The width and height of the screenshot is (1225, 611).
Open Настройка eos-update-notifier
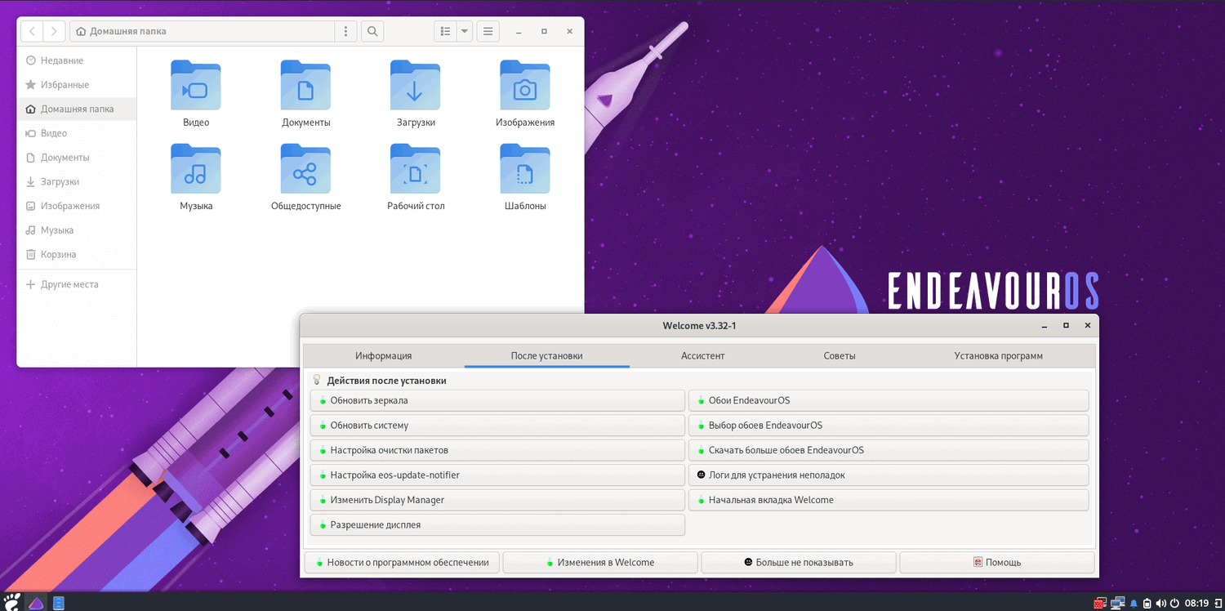tap(497, 475)
